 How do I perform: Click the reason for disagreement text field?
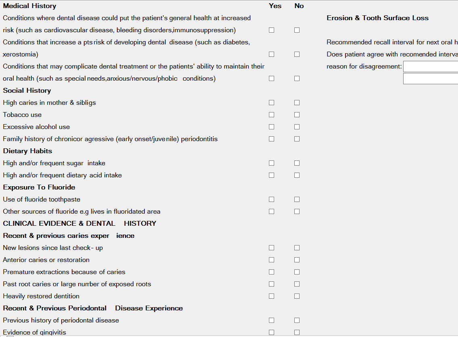pyautogui.click(x=430, y=67)
